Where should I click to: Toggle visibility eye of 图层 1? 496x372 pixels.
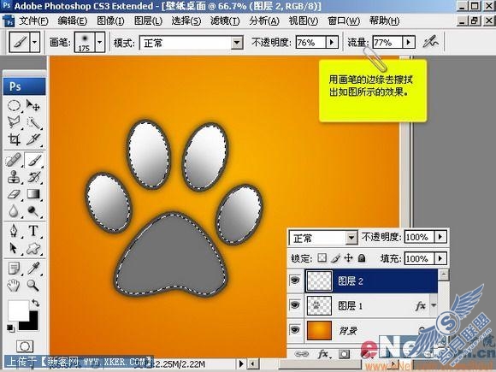pos(295,305)
